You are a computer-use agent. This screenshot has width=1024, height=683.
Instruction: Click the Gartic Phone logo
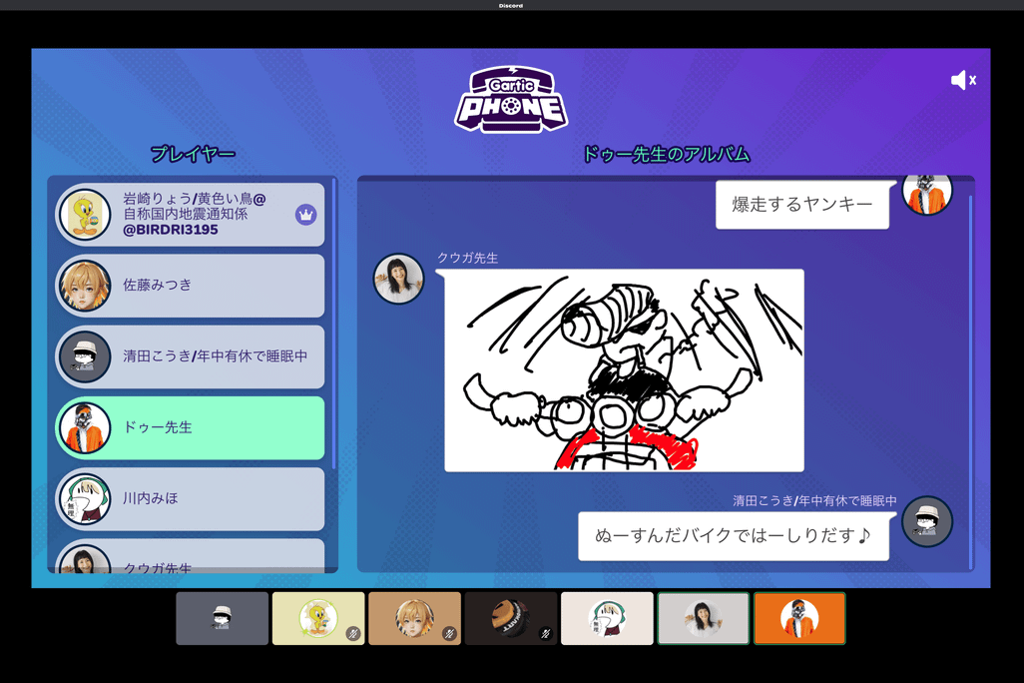coord(511,99)
